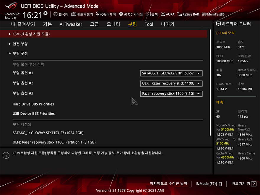Click the 마지막으로 수정한 날짜 button
260x195 pixels.
[x=169, y=183]
